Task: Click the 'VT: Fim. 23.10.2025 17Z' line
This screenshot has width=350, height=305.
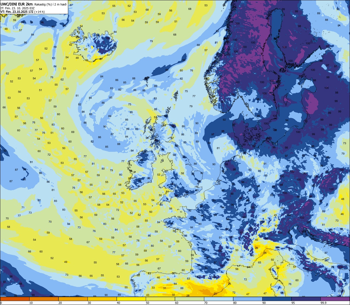Action: point(17,12)
